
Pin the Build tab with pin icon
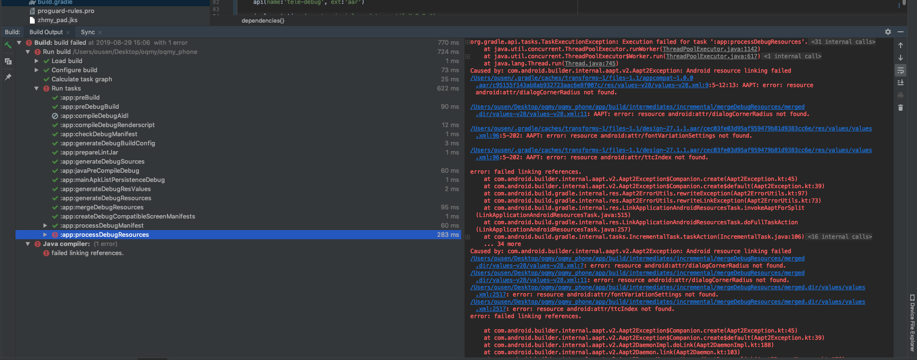click(x=8, y=77)
